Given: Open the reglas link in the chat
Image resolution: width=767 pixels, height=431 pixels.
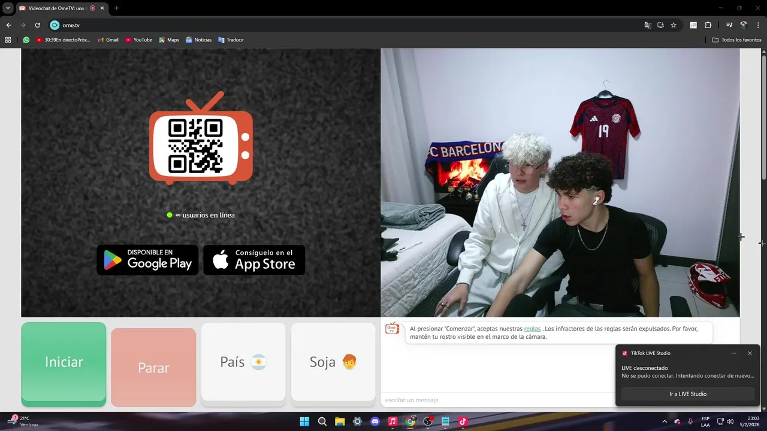Looking at the screenshot, I should (532, 329).
